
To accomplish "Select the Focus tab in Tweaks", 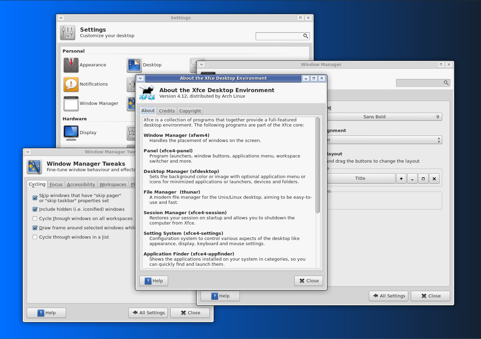I will point(56,185).
